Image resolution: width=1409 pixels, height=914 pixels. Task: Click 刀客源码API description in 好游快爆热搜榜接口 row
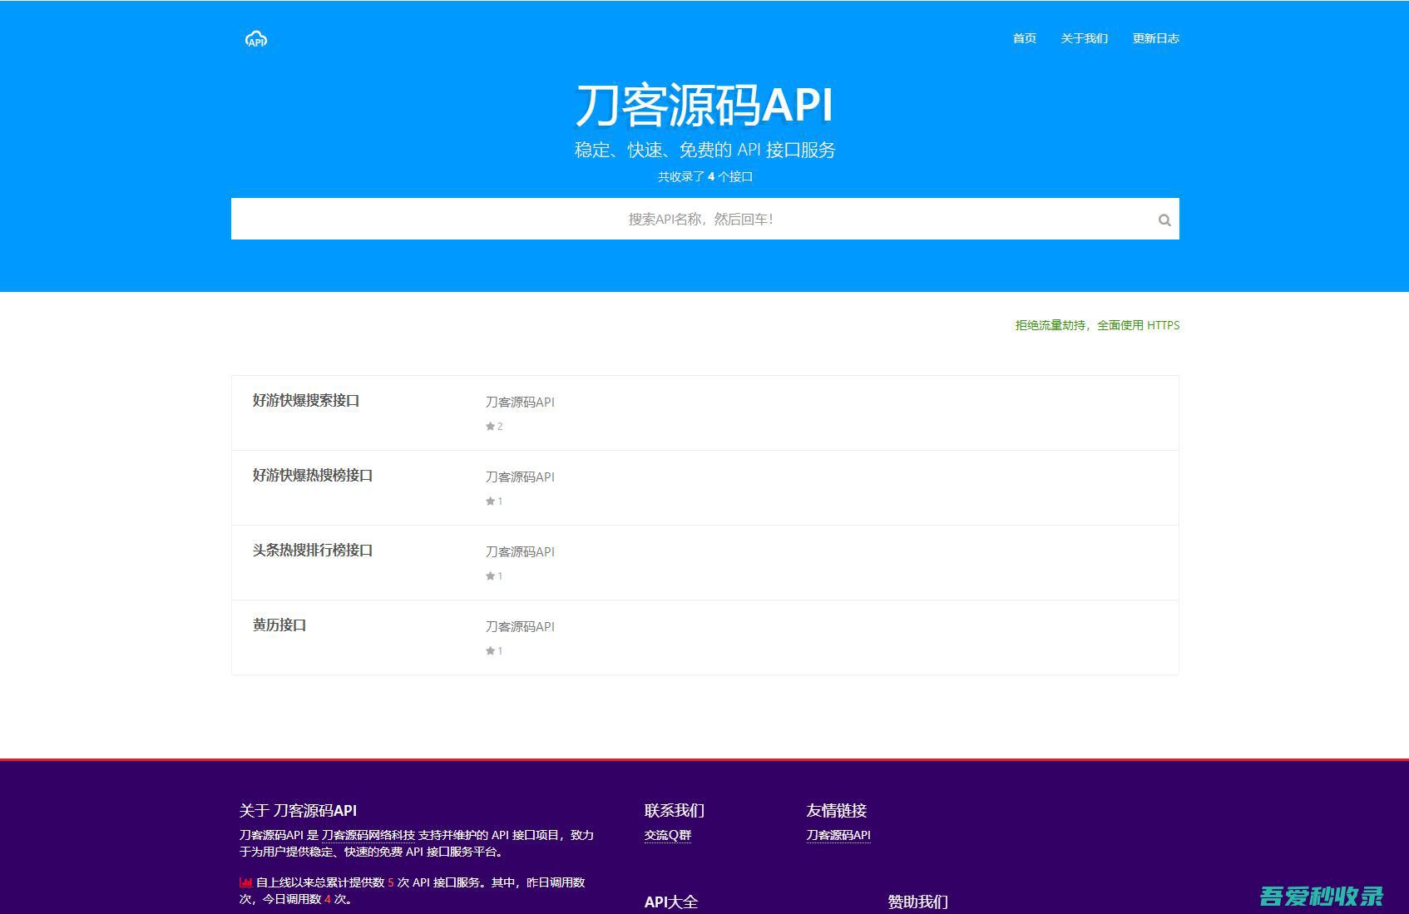520,477
